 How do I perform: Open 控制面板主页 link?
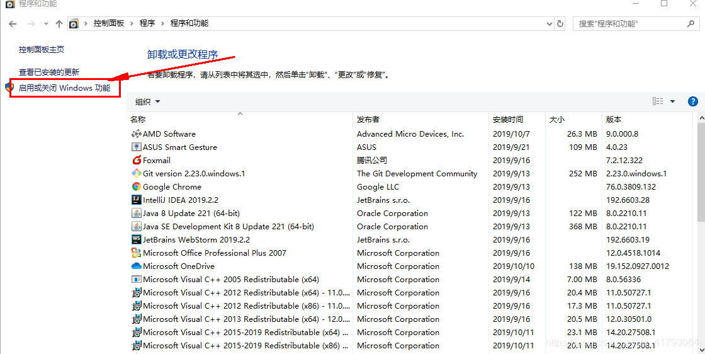pyautogui.click(x=42, y=50)
